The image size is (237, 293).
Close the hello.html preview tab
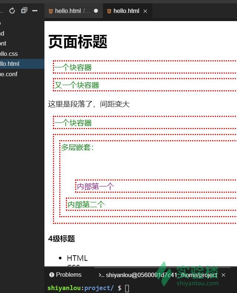point(145,11)
